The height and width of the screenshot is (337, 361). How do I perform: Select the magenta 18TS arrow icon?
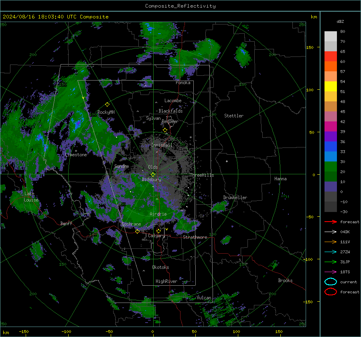coord(331,272)
